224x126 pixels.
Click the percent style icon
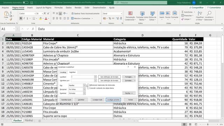[110, 18]
